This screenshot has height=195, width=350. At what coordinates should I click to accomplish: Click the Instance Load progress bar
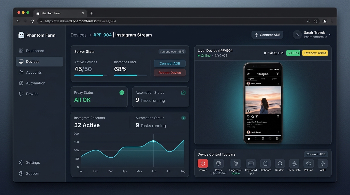coord(130,75)
